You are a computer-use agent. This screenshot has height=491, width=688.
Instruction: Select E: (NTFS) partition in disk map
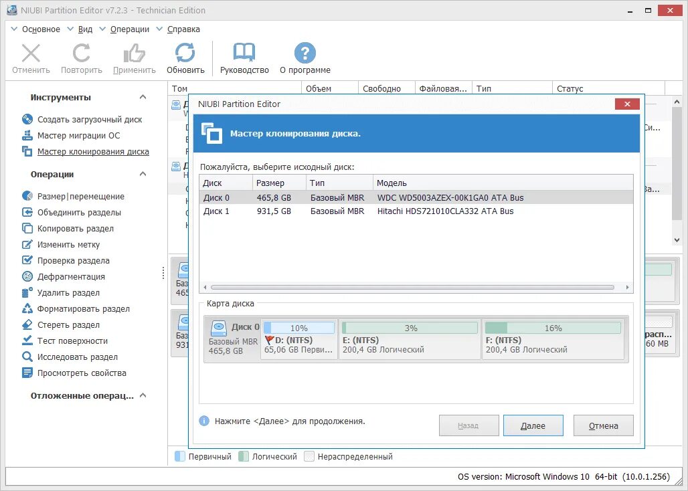pyautogui.click(x=410, y=340)
